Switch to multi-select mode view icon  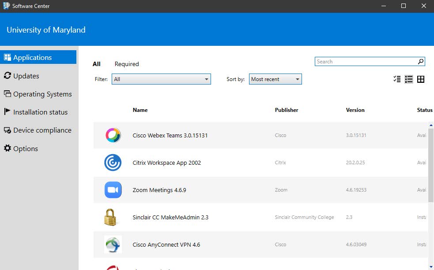point(397,79)
